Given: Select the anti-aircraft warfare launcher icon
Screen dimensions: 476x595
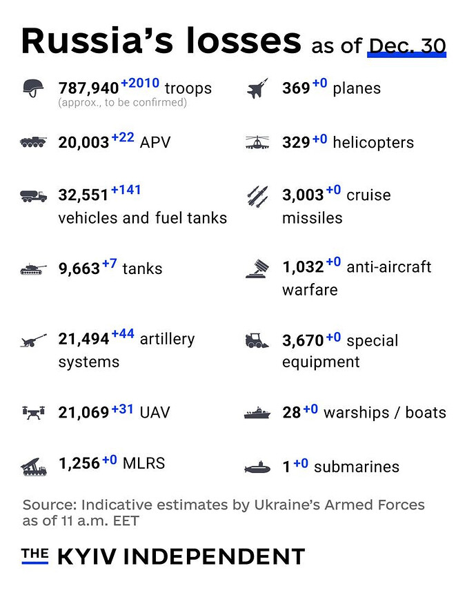Looking at the screenshot, I should coord(257,269).
